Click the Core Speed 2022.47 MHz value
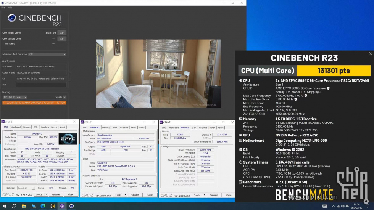The height and width of the screenshot is (210, 374). (x=26, y=170)
